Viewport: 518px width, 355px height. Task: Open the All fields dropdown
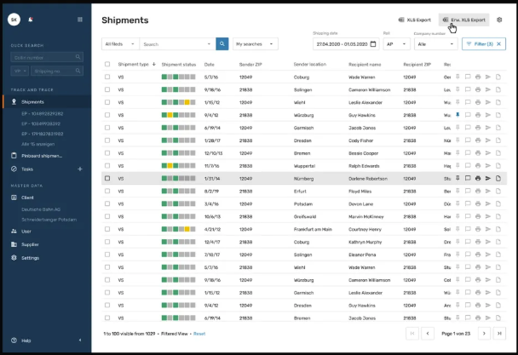pyautogui.click(x=120, y=44)
